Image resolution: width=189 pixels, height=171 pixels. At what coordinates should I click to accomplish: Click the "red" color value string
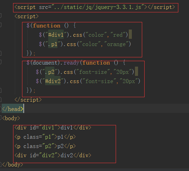(118, 35)
